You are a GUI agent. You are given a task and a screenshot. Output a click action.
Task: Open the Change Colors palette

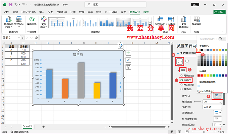pyautogui.click(x=44, y=22)
